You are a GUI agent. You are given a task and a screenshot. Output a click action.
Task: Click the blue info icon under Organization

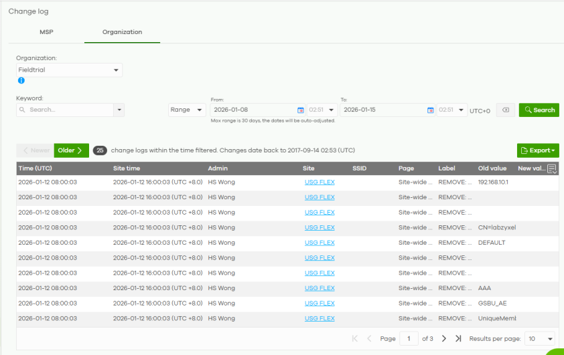tap(21, 80)
